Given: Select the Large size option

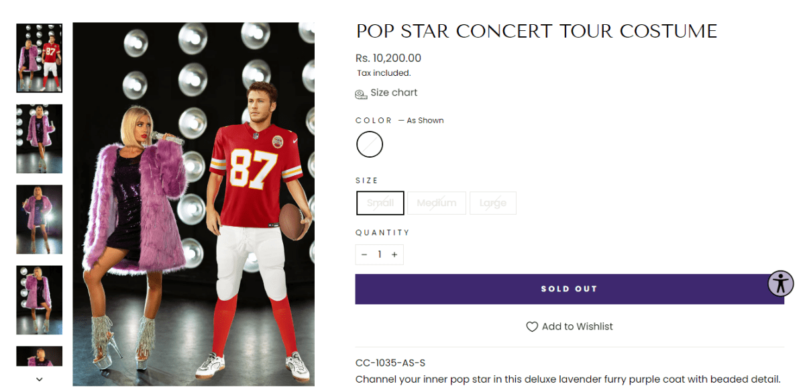Looking at the screenshot, I should (x=492, y=203).
